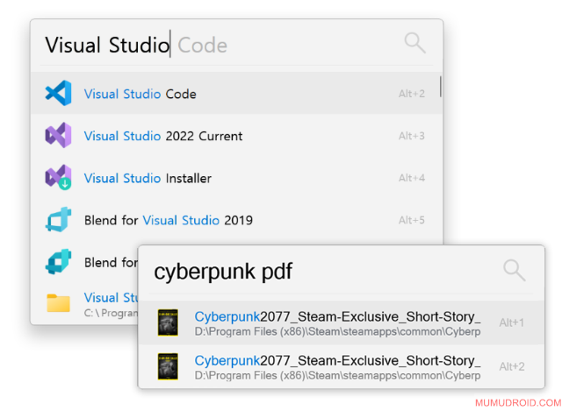Viewport: 562px width, 411px height.
Task: Select the first Cyberpunk2077 Short-Story file name
Action: coord(337,316)
